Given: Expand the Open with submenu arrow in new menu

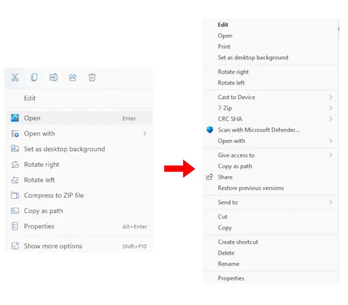Looking at the screenshot, I should tap(144, 133).
